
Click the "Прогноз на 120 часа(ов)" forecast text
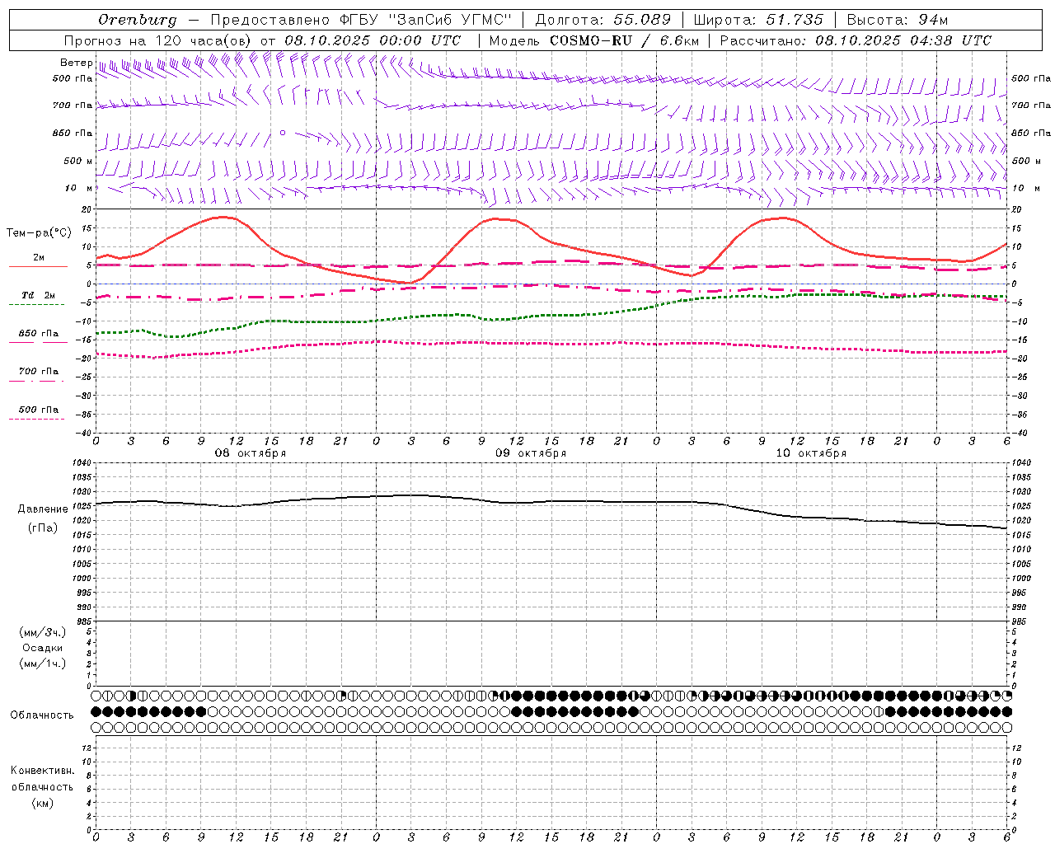[x=159, y=40]
